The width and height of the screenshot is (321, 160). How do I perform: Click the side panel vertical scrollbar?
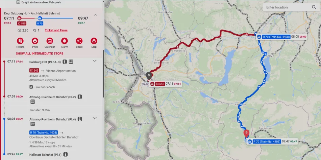click(x=103, y=73)
